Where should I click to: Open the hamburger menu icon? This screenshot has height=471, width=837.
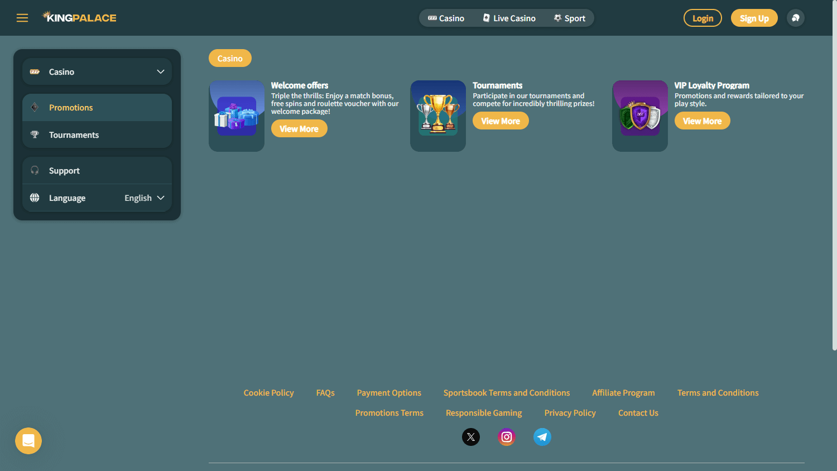[22, 18]
